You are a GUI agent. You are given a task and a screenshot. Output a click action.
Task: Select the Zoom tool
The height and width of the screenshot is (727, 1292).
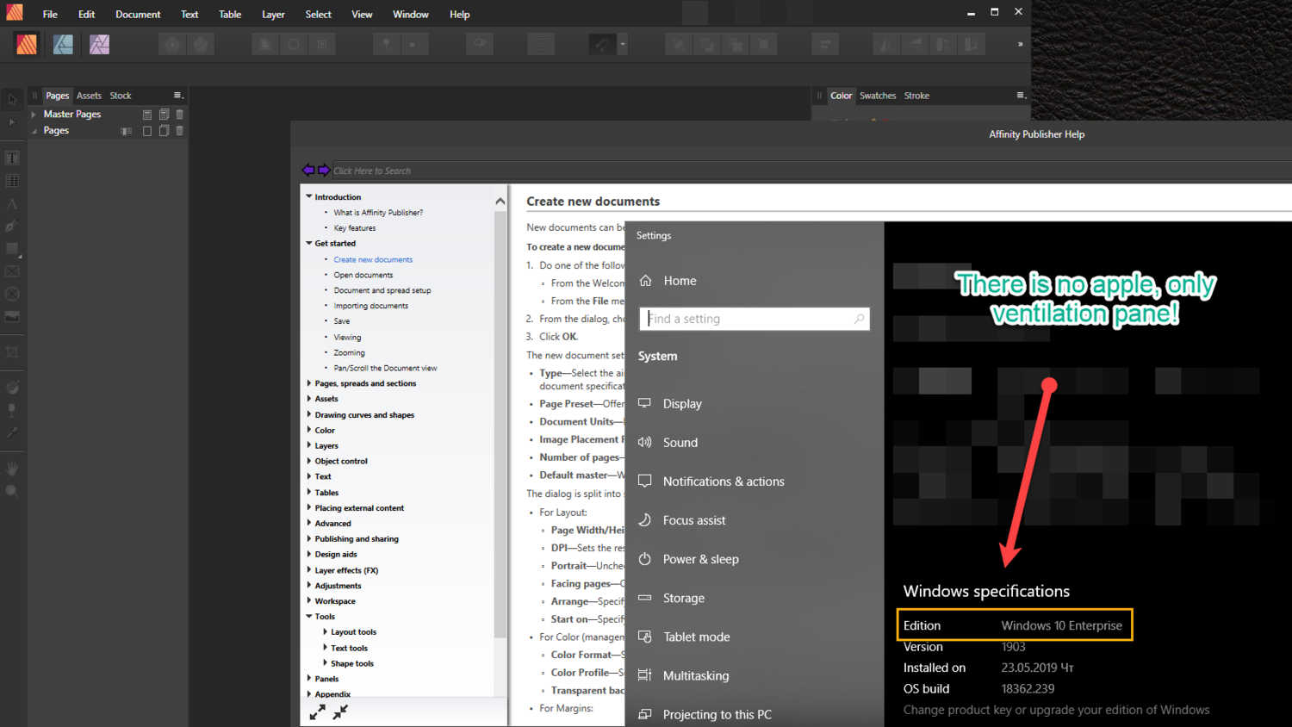point(12,491)
